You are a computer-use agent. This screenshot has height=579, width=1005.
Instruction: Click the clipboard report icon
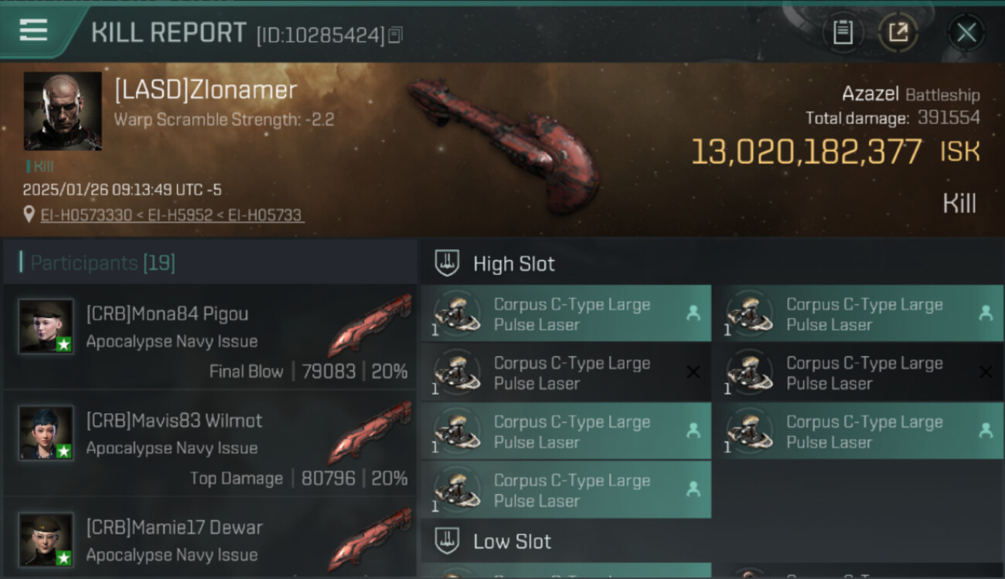tap(843, 32)
